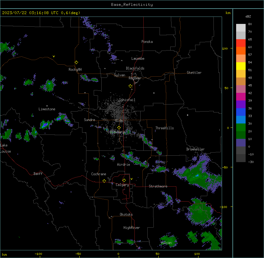This screenshot has height=258, width=264.
Task: Select the yellow diamond marker below Cochrane
Action: click(x=104, y=181)
